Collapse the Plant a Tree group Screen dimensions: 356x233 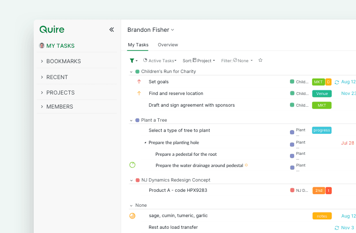point(131,120)
